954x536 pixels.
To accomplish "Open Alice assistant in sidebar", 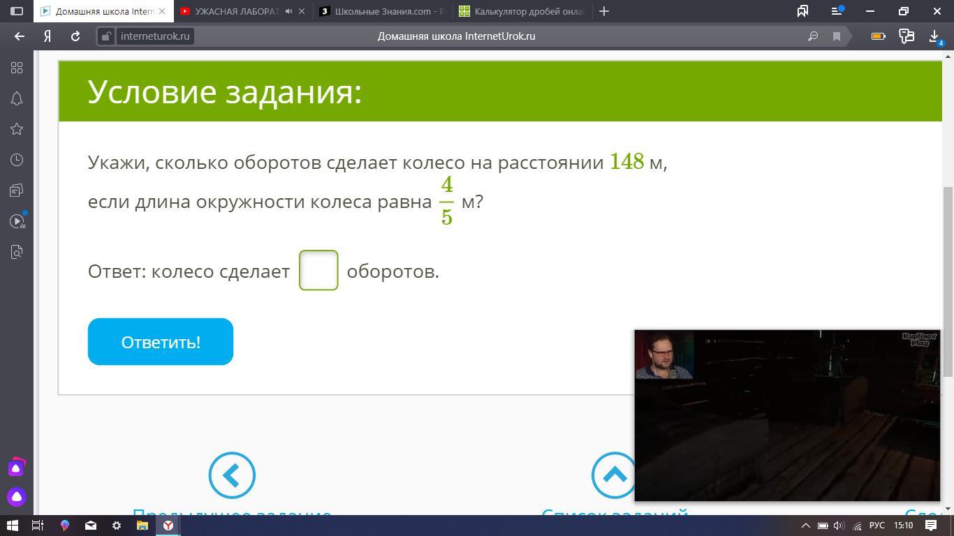I will point(17,497).
